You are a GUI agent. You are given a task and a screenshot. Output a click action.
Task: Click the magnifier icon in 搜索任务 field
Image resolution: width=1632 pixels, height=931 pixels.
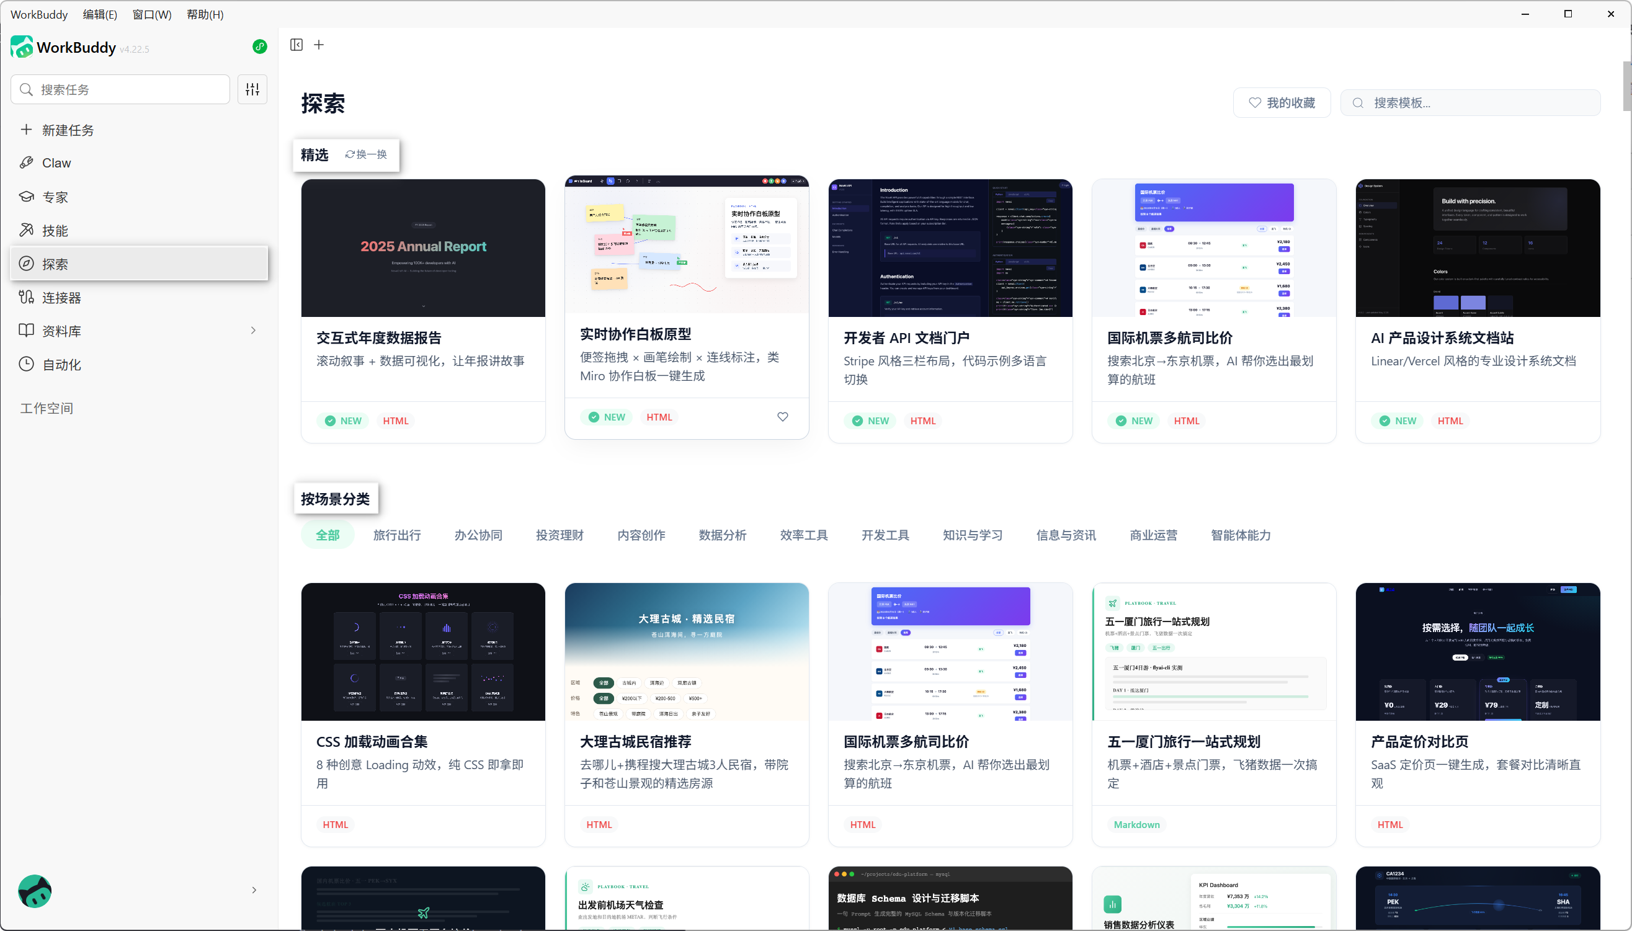(26, 89)
